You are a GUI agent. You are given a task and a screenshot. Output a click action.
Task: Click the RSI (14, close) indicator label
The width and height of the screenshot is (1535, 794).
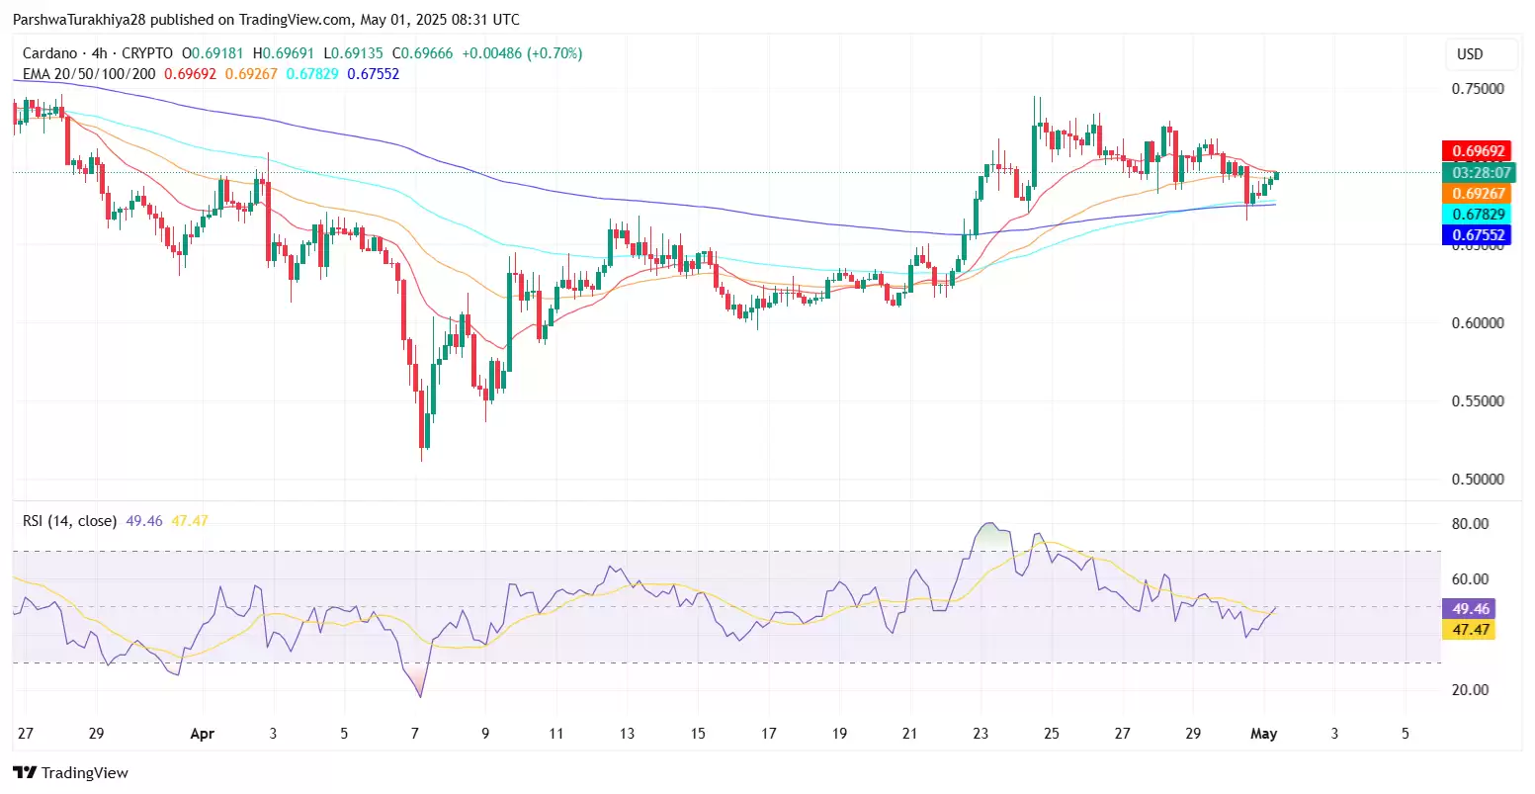(x=69, y=520)
